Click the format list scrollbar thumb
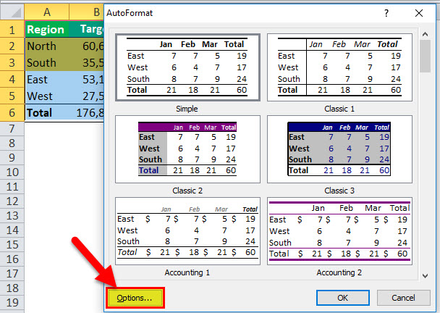The width and height of the screenshot is (440, 313). pos(425,57)
